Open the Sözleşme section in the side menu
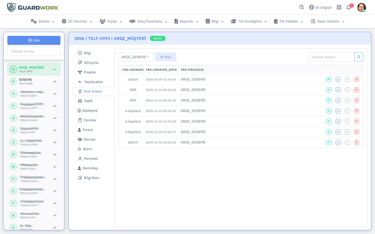Image resolution: width=375 pixels, height=234 pixels. coord(90,111)
